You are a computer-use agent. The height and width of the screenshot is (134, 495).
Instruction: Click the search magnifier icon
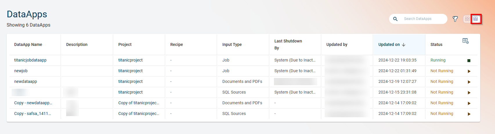(x=395, y=19)
